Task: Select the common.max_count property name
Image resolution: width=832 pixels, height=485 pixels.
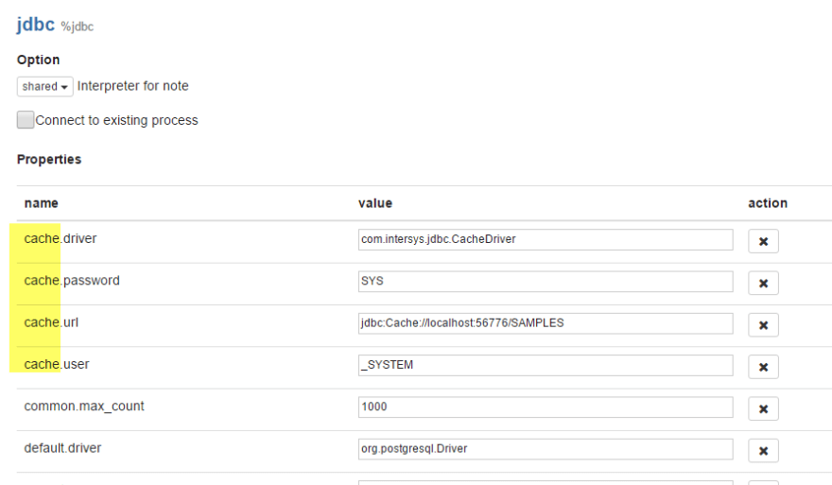Action: (84, 407)
